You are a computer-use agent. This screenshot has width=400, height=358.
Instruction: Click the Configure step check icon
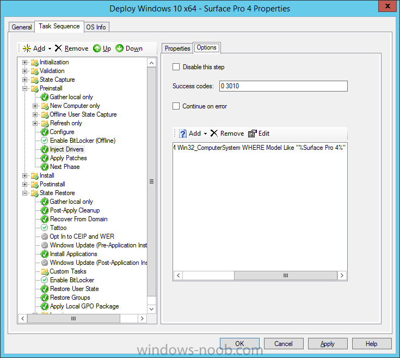[x=45, y=132]
